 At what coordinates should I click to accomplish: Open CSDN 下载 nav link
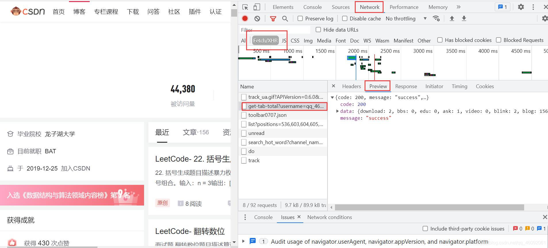point(133,11)
